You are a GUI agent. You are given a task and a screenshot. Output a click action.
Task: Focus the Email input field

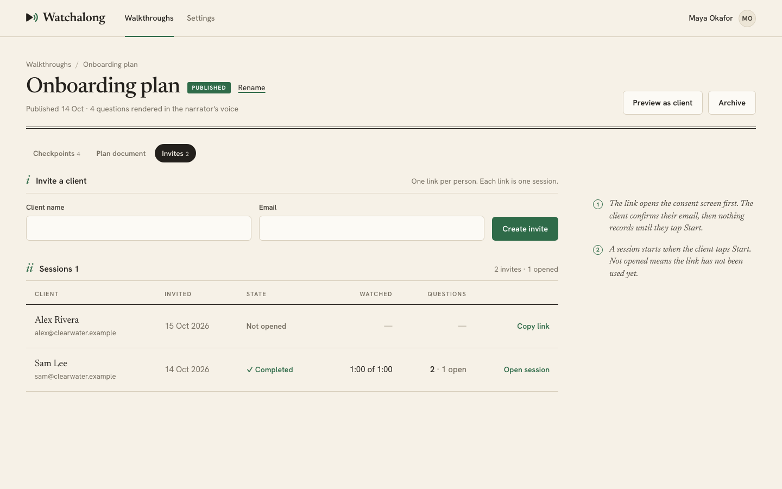pyautogui.click(x=371, y=228)
